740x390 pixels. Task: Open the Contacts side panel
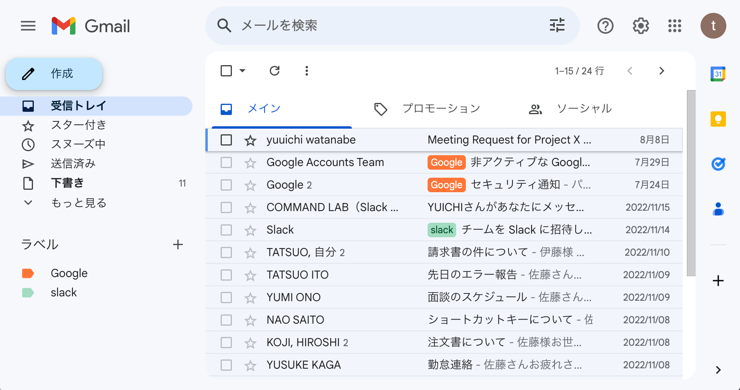[x=718, y=209]
